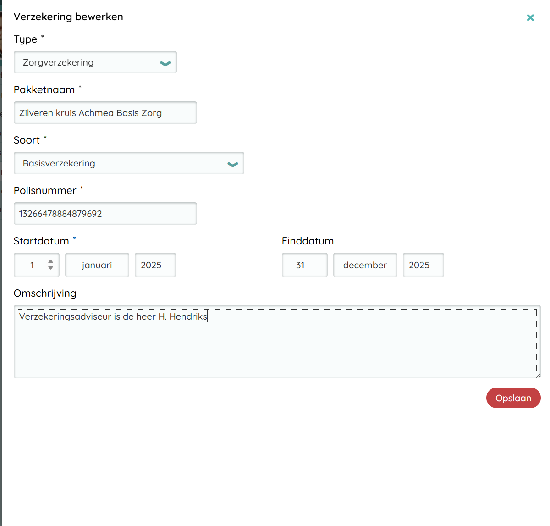Click the chevron arrow in Soort dropdown
The image size is (550, 526).
(232, 164)
